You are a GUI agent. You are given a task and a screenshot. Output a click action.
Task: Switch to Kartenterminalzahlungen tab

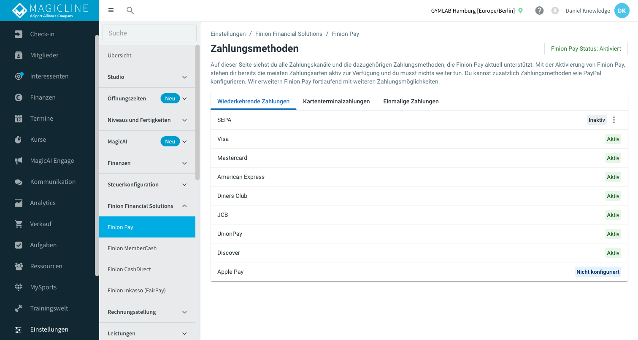point(336,101)
